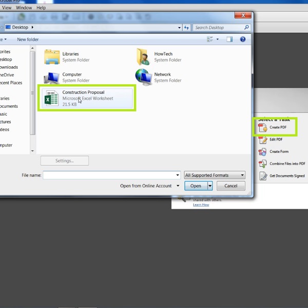Expand Open from Online Account dropdown

click(x=178, y=186)
